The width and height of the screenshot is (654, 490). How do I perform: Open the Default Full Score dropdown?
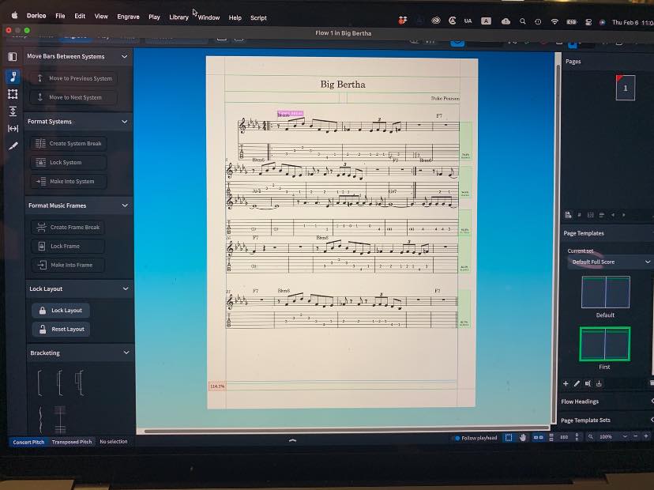610,262
